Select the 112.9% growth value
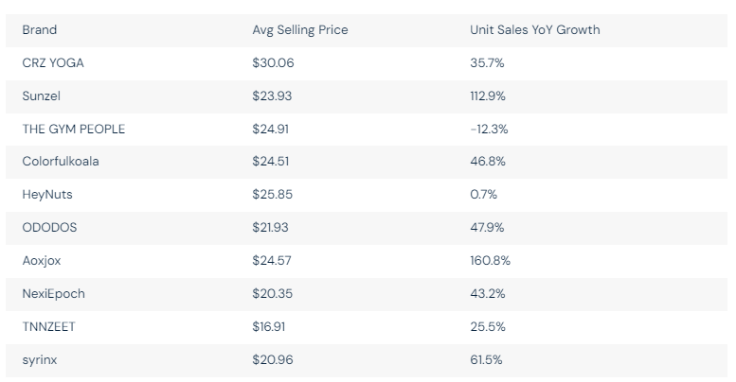The width and height of the screenshot is (736, 382). 489,95
